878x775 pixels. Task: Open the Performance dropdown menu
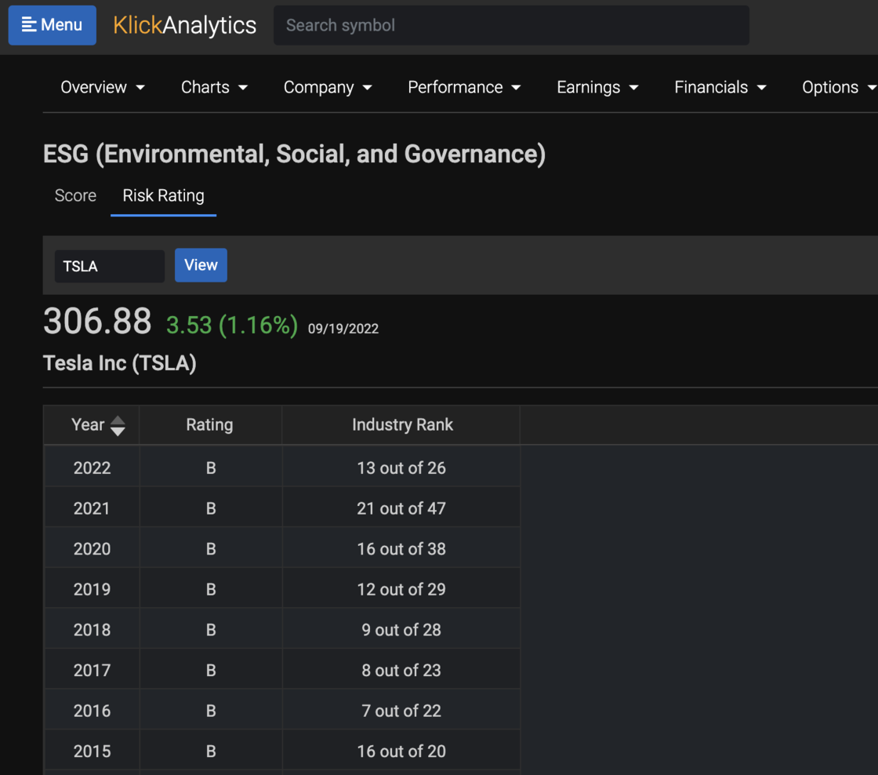tap(464, 87)
